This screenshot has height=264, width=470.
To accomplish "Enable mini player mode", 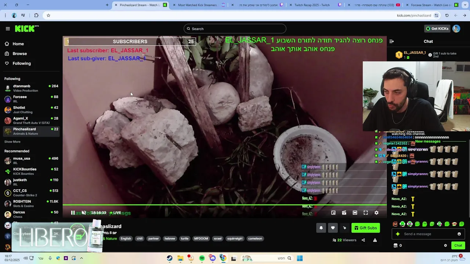I will coord(333,213).
